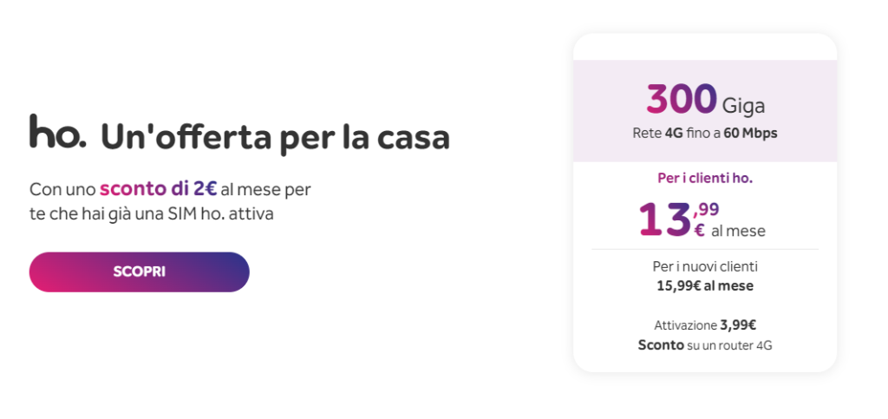Click the "Attivazione 3,99€" fee text
This screenshot has width=888, height=419.
[704, 325]
